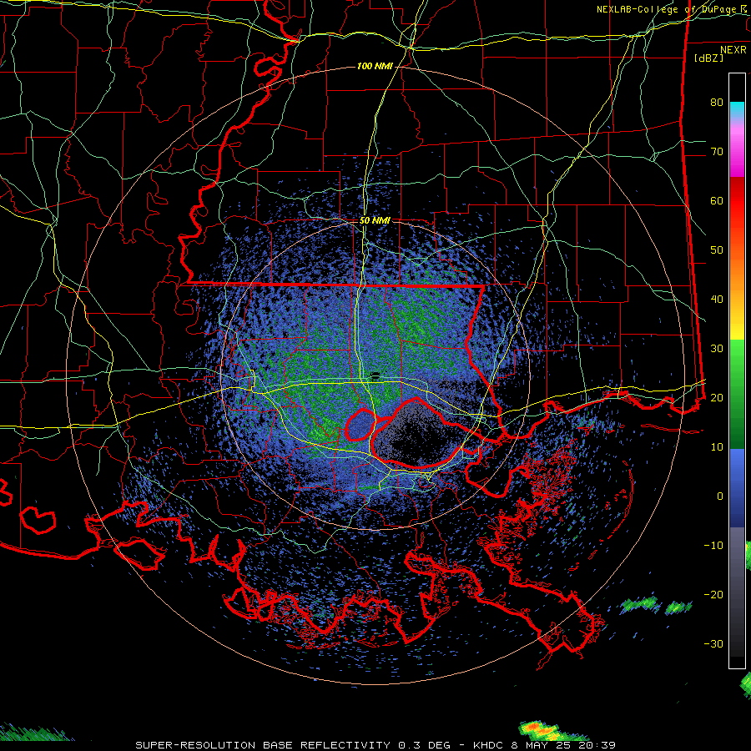Click the 0 value on the dBZ scale
Image resolution: width=751 pixels, height=751 pixels.
pyautogui.click(x=720, y=496)
